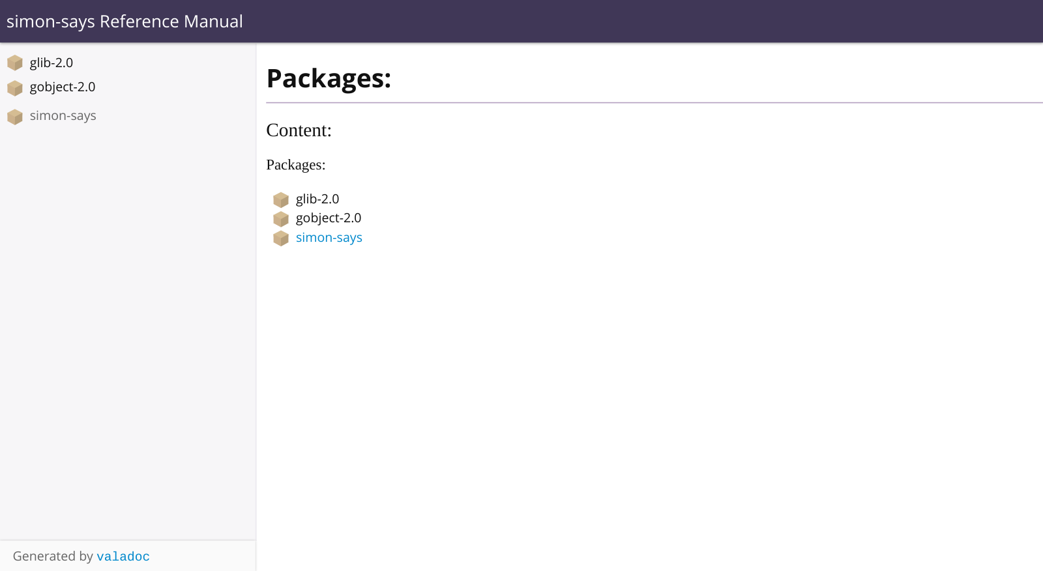Click the small Packages: label above the list
This screenshot has height=571, width=1043.
[296, 165]
